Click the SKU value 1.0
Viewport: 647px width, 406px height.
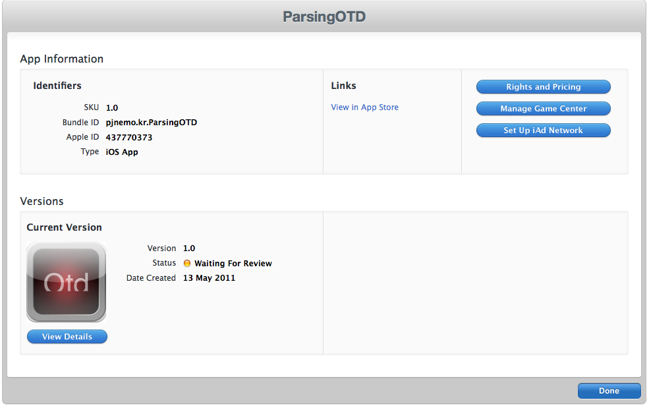[112, 107]
